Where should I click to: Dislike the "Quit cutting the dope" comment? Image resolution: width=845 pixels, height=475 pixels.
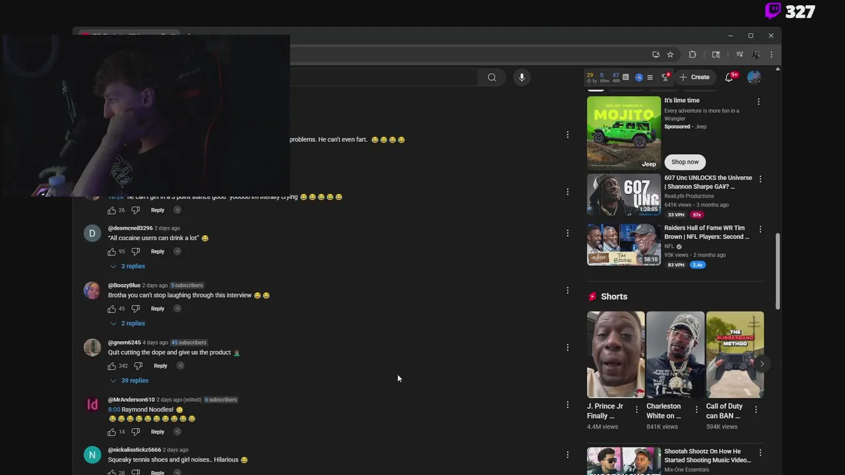click(x=138, y=365)
